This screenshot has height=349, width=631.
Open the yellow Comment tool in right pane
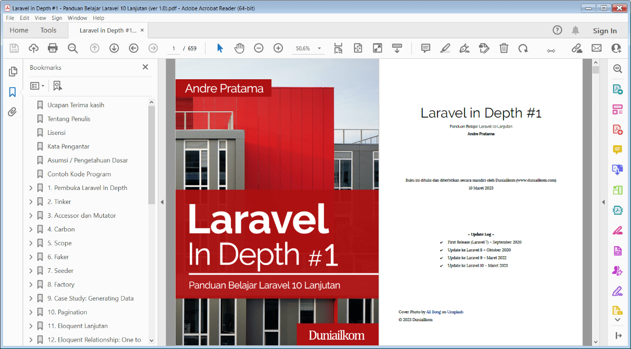(617, 150)
